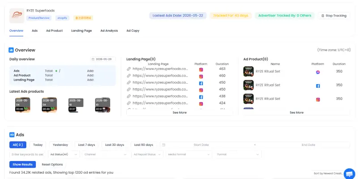Image resolution: width=358 pixels, height=179 pixels.
Task: Click the Facebook icon of the second RYZE Ritual Set
Action: [318, 86]
